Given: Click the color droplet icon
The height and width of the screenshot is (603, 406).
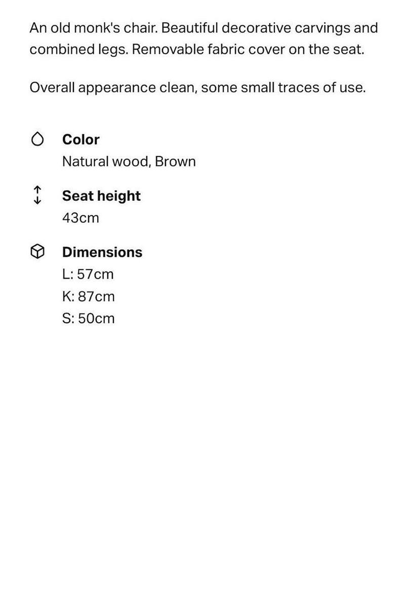Looking at the screenshot, I should click(x=37, y=139).
